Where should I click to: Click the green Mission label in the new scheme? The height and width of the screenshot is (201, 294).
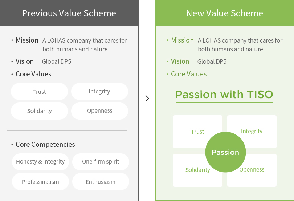click(182, 40)
